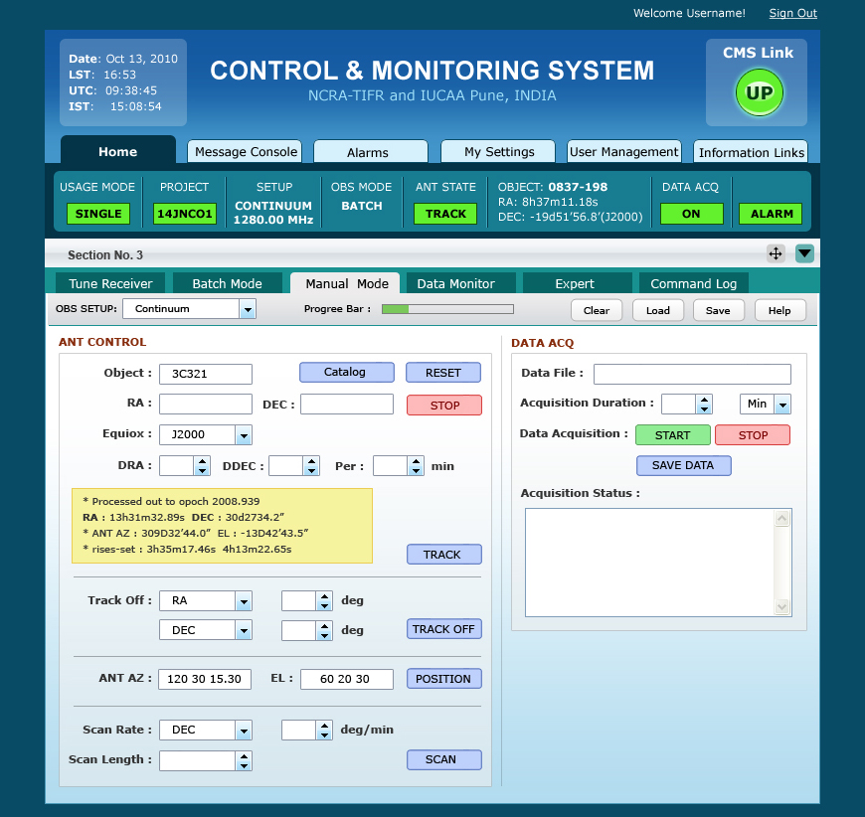Screen dimensions: 865x817
Task: Click the EL input field
Action: pos(346,679)
